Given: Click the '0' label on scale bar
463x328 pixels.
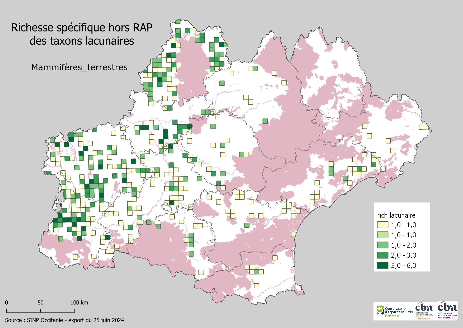Looking at the screenshot, I should coord(6,303).
